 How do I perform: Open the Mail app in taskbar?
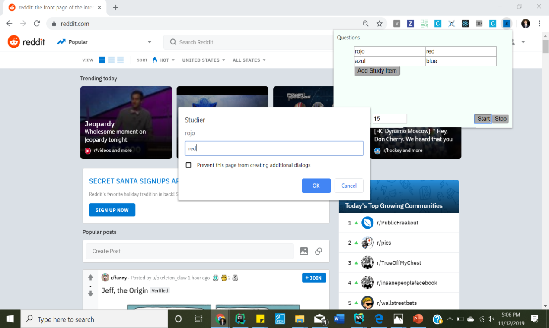(320, 319)
